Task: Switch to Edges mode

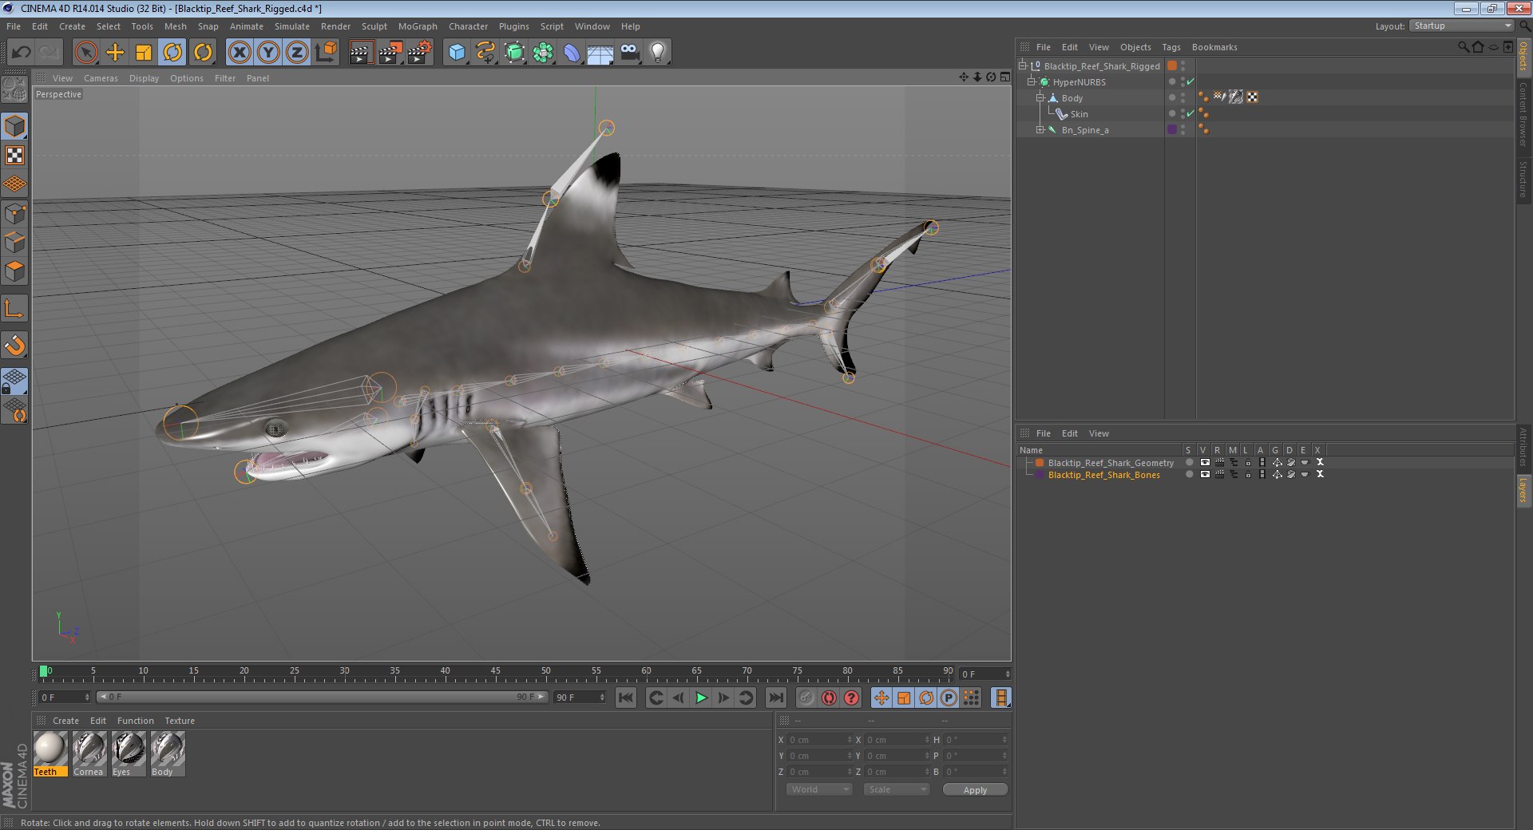Action: coord(14,242)
